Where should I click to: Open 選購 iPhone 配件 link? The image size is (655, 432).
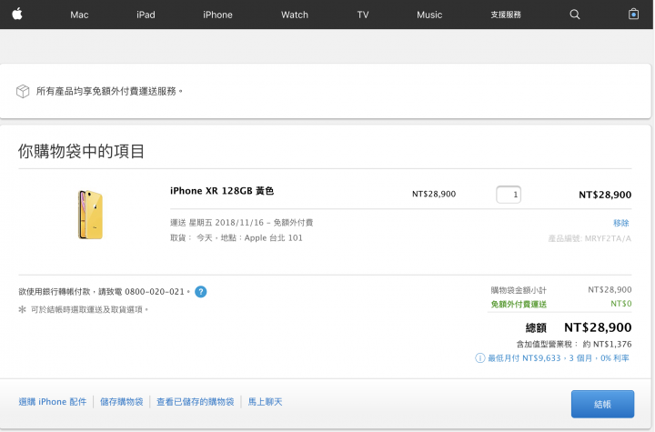coord(53,402)
